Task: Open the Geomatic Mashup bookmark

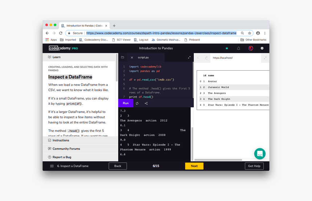Action: pyautogui.click(x=166, y=40)
